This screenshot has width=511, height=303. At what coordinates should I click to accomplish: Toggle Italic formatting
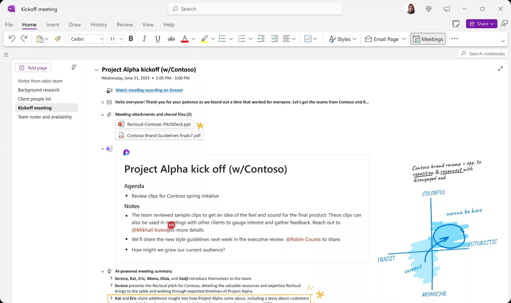click(144, 39)
